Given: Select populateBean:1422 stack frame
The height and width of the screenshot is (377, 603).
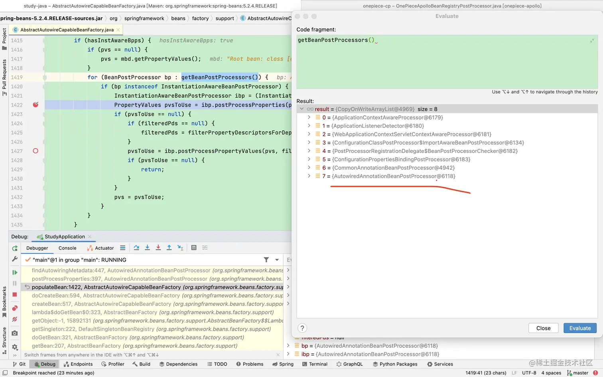Looking at the screenshot, I should pos(152,287).
